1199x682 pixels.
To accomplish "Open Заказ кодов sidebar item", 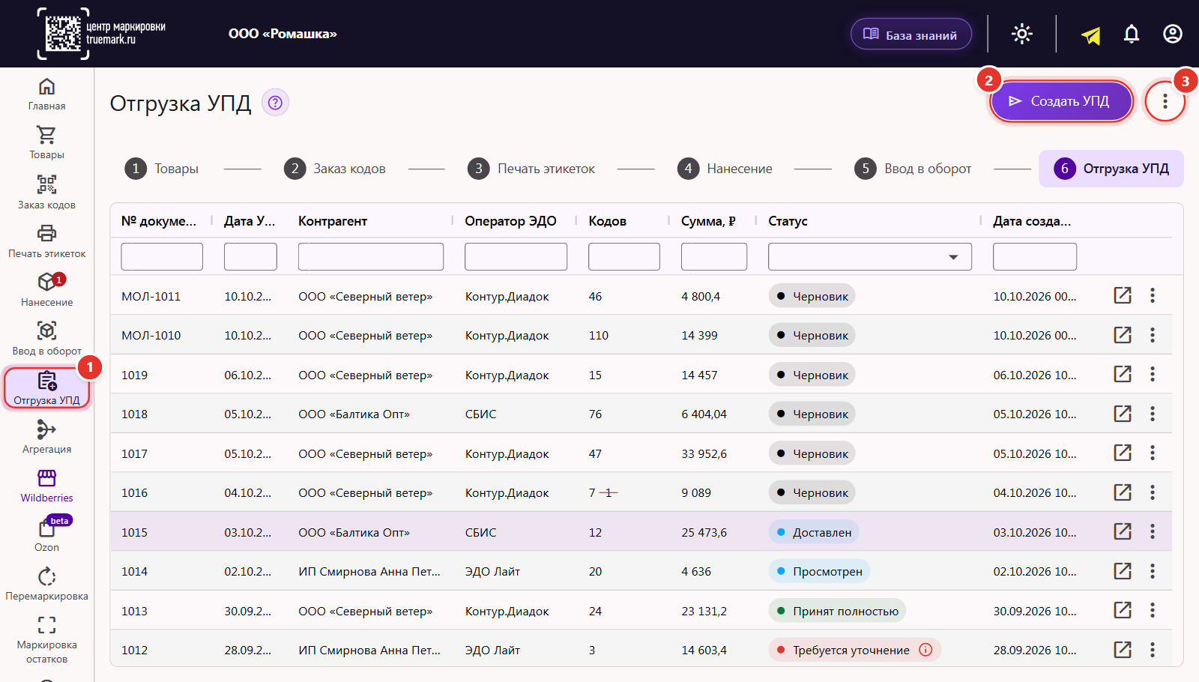I will [46, 193].
